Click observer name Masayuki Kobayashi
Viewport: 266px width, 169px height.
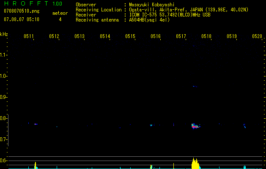coord(152,5)
